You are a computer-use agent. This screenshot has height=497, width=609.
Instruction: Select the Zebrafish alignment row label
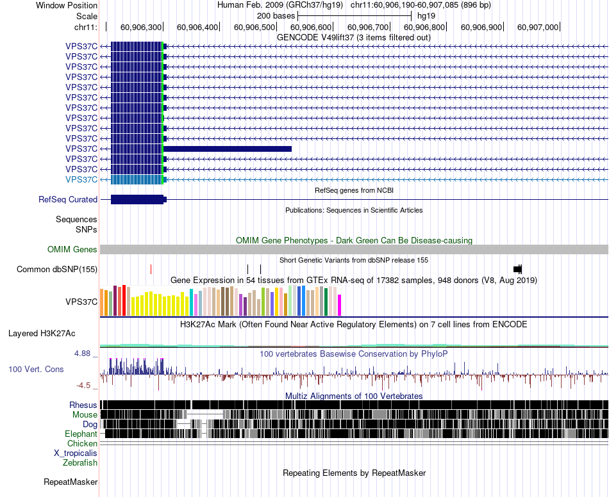[80, 463]
